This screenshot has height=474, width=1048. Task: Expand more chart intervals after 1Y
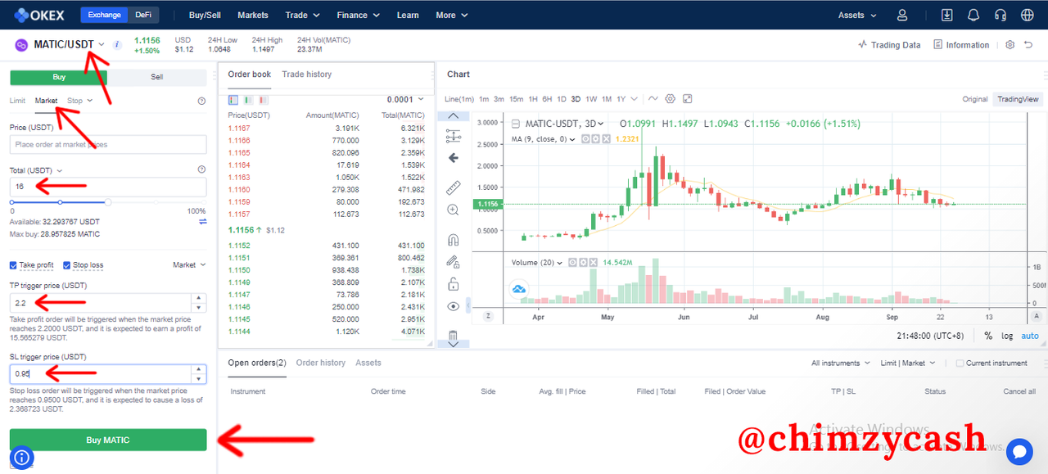point(635,99)
